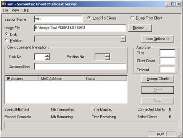Viewport: 183px width, 138px height.
Task: Click the Partition No. spinner down arrow
Action: click(x=108, y=58)
